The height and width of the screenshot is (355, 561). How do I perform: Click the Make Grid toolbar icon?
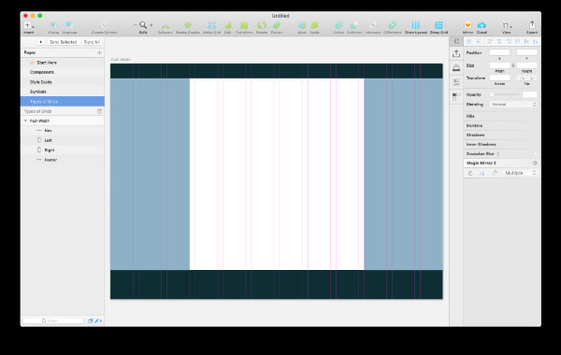tap(212, 25)
